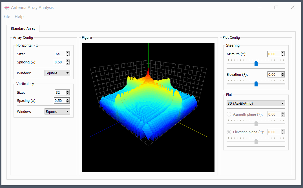This screenshot has width=303, height=188.
Task: Select the Standard Array tab
Action: [23, 28]
